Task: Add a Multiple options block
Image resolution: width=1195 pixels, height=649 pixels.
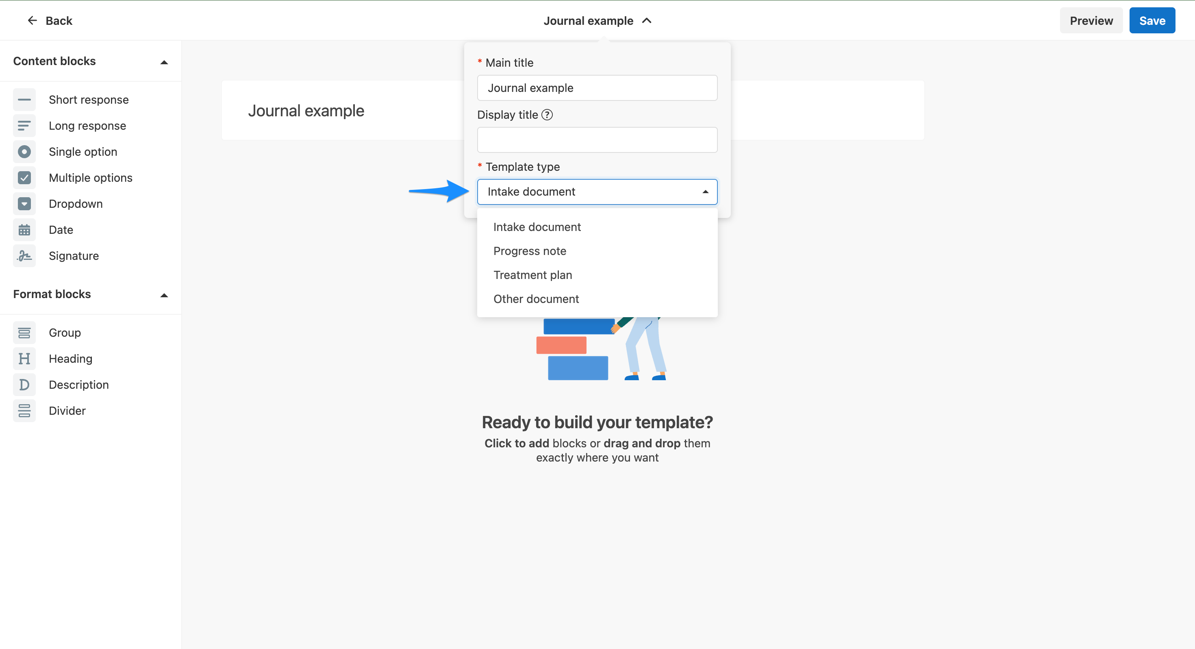Action: 91,178
